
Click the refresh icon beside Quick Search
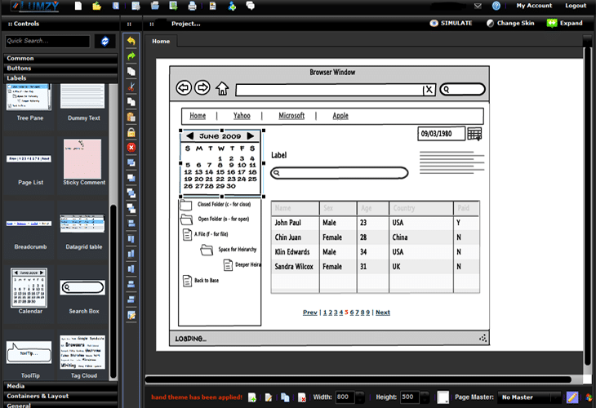click(105, 41)
